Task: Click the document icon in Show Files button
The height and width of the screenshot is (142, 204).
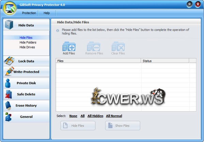Action: point(110,125)
